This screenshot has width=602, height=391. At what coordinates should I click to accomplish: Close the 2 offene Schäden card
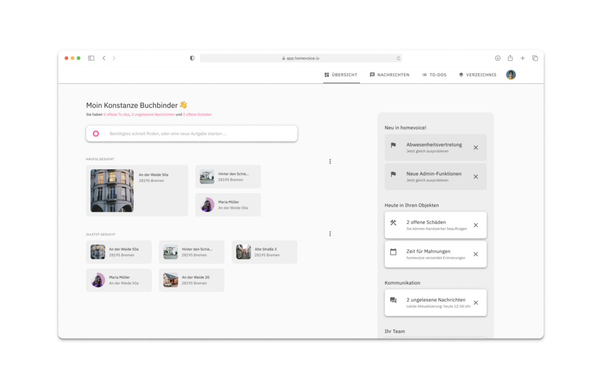(x=476, y=225)
